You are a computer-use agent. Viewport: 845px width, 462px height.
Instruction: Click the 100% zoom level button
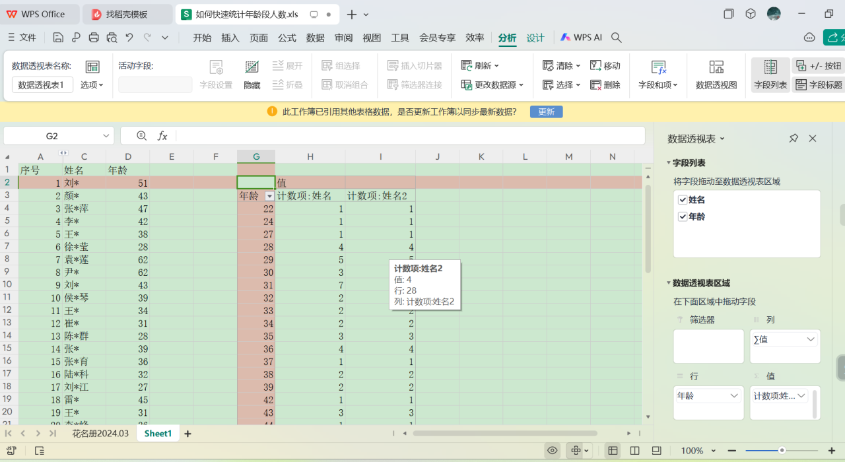click(x=692, y=451)
